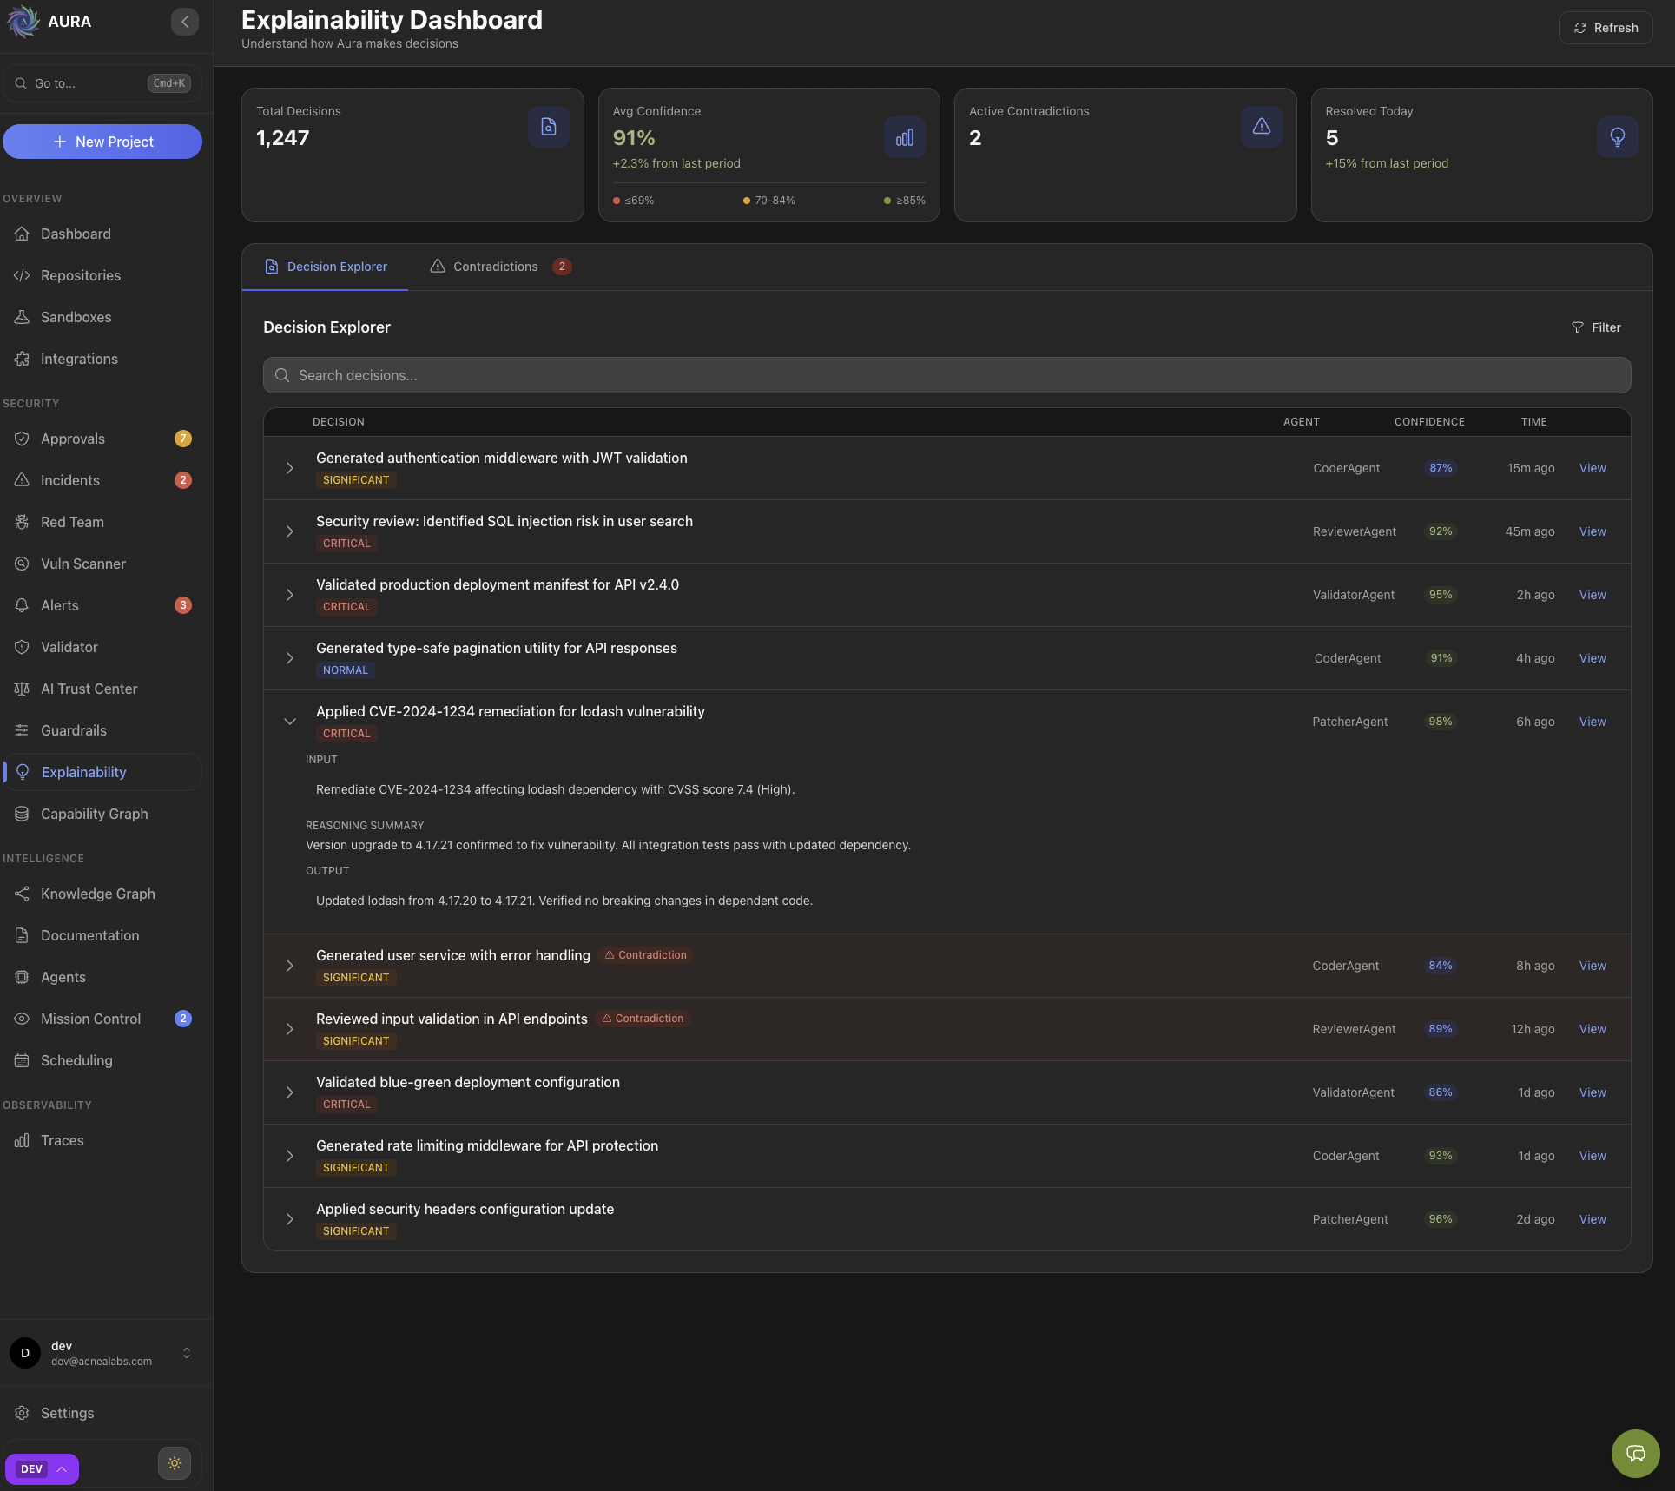1675x1491 pixels.
Task: Click the NORMAL severity tag
Action: point(346,670)
